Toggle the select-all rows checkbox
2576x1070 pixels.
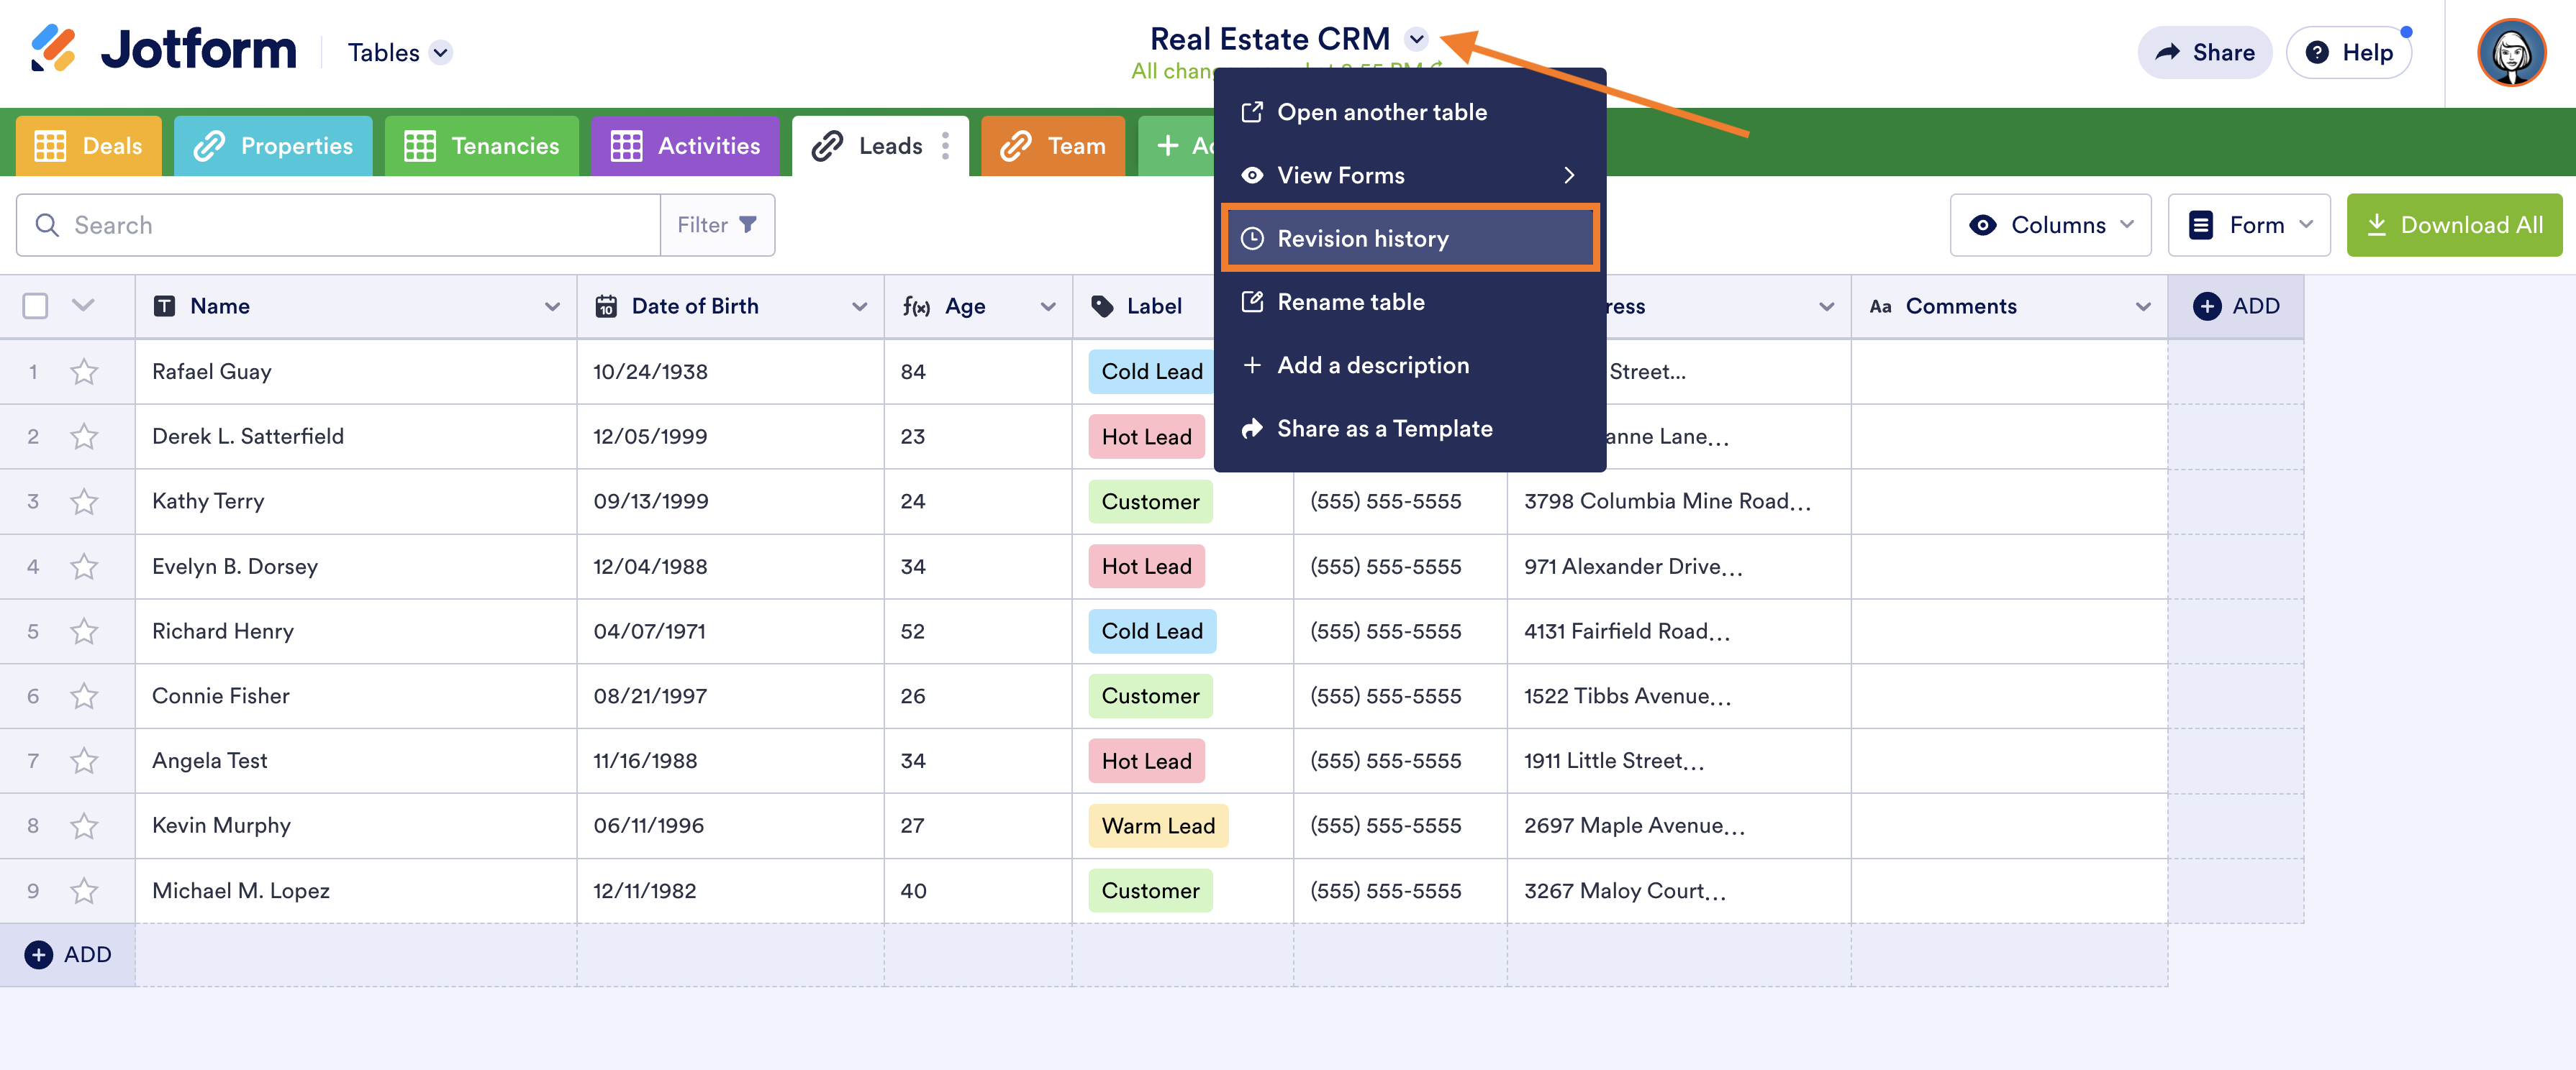(35, 306)
